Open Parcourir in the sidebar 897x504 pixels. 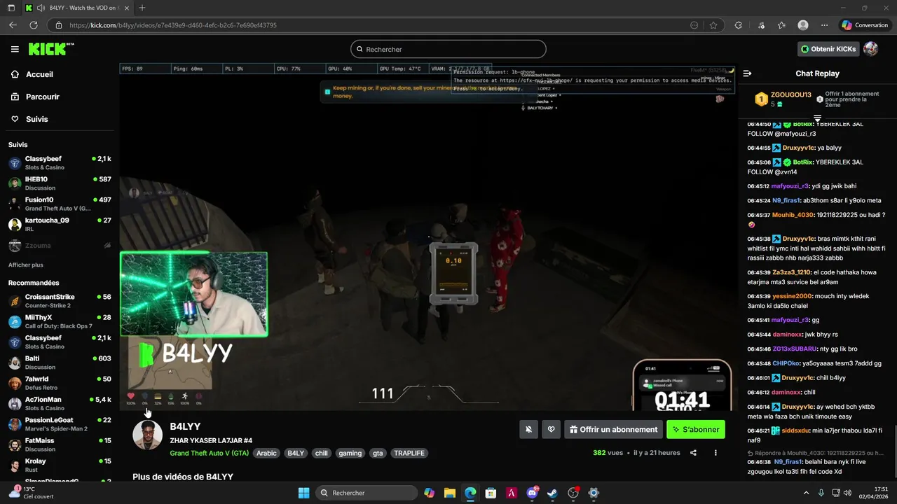[x=42, y=97]
